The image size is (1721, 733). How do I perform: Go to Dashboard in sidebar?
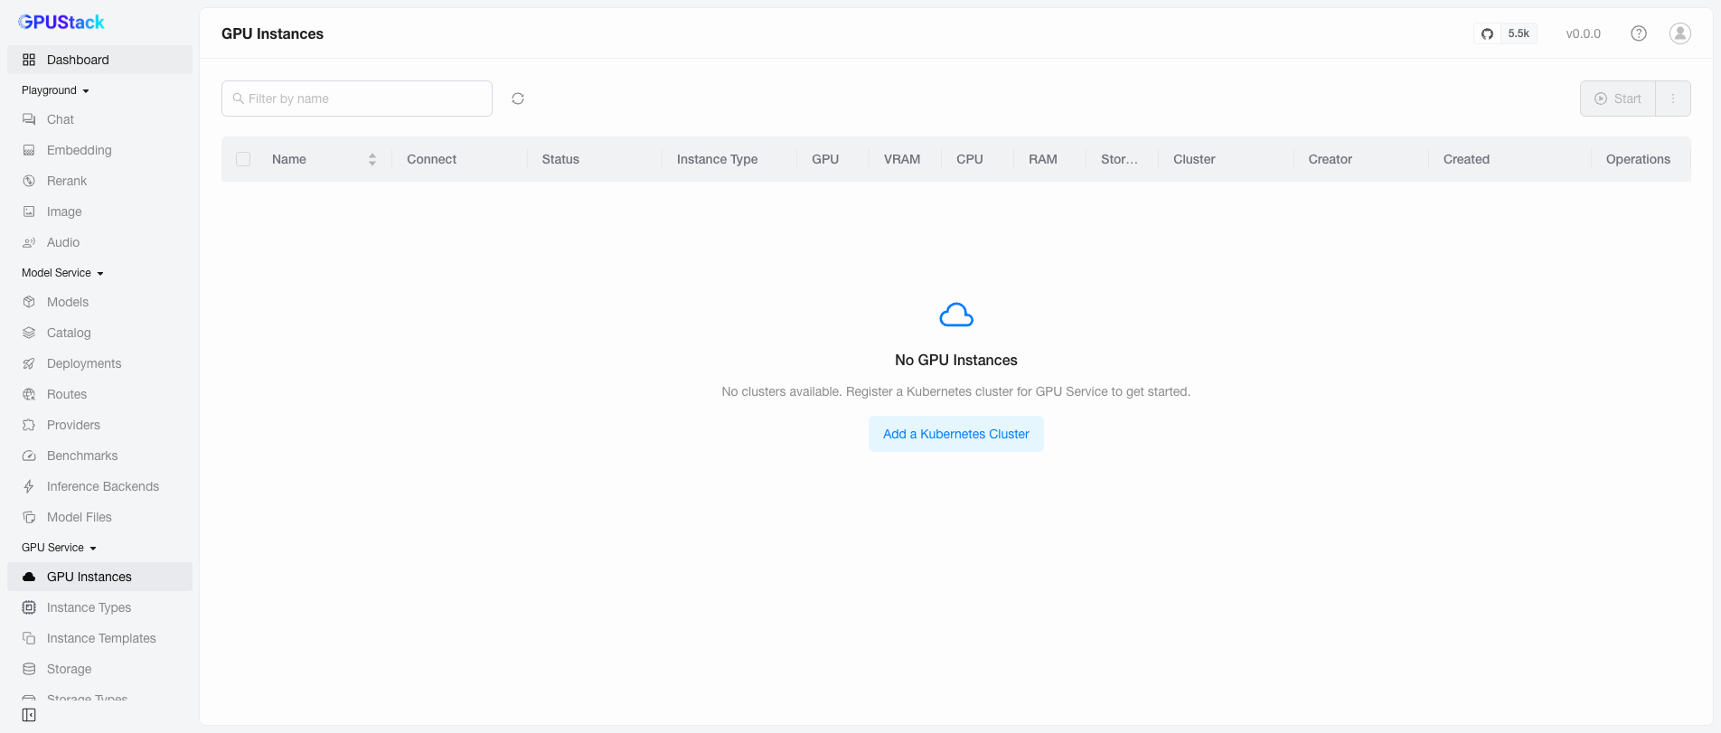pyautogui.click(x=99, y=60)
